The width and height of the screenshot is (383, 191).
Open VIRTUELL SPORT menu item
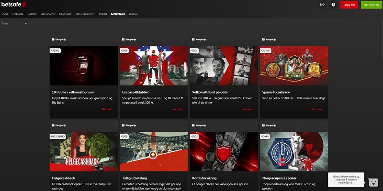coord(85,14)
